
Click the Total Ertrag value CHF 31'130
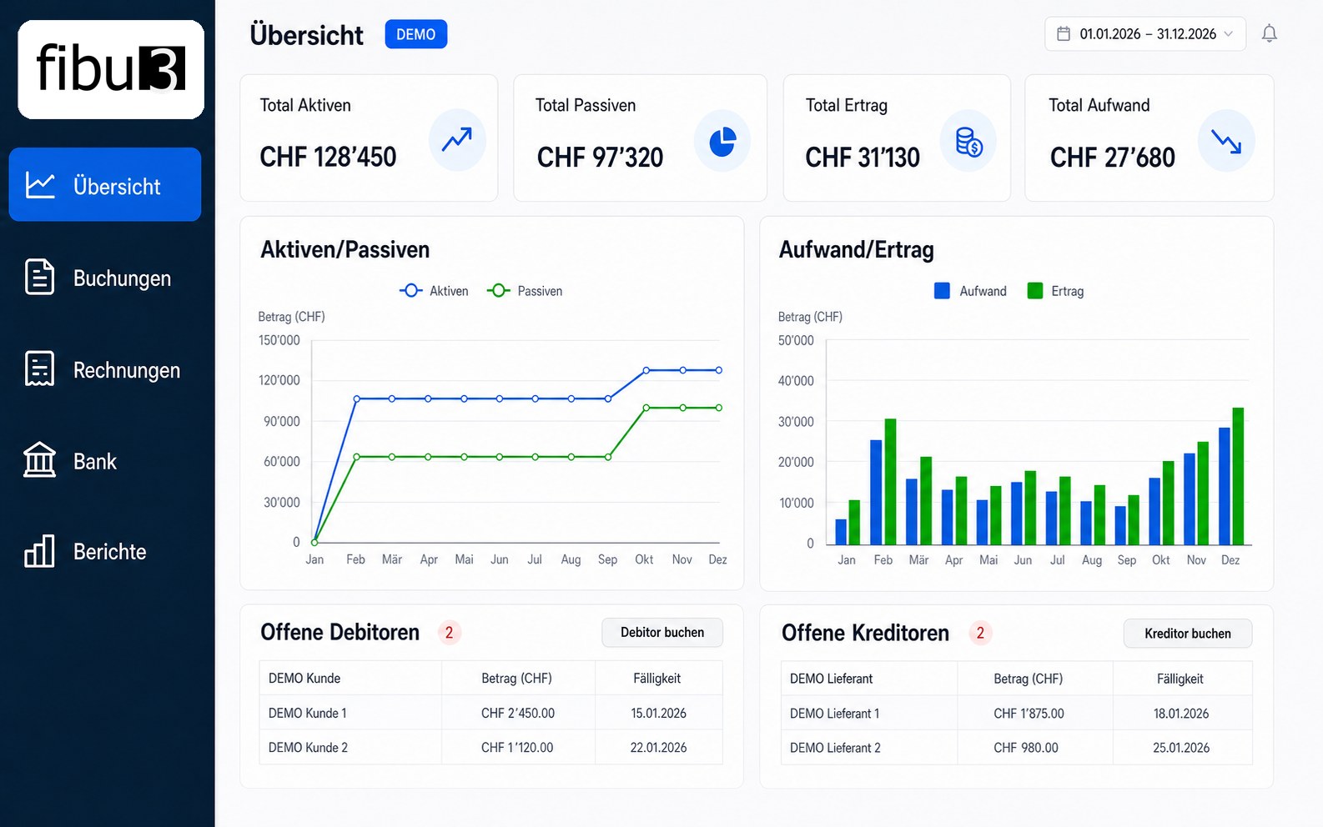pos(863,158)
